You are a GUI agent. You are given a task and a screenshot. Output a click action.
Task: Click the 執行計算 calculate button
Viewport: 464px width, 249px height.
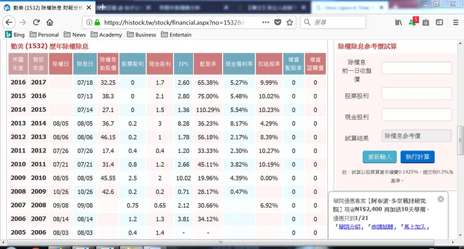[418, 157]
